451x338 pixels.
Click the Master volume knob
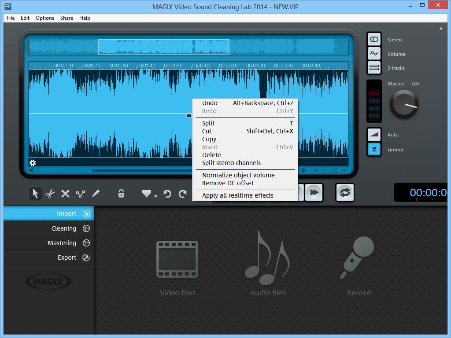[x=403, y=104]
